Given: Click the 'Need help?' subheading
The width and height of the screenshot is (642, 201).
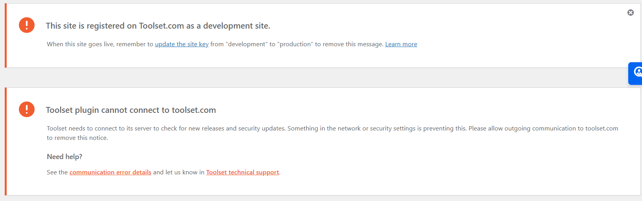Looking at the screenshot, I should 64,157.
